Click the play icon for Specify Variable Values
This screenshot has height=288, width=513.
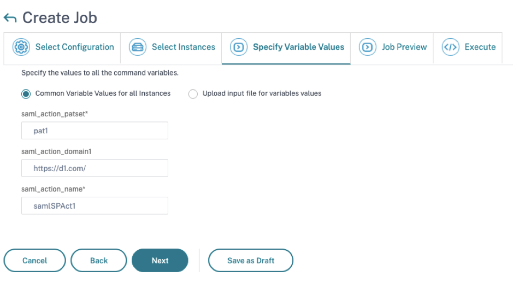239,47
